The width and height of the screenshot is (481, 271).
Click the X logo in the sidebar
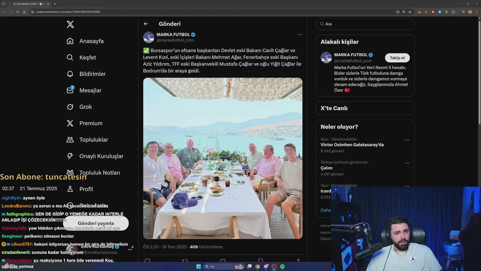[x=70, y=24]
